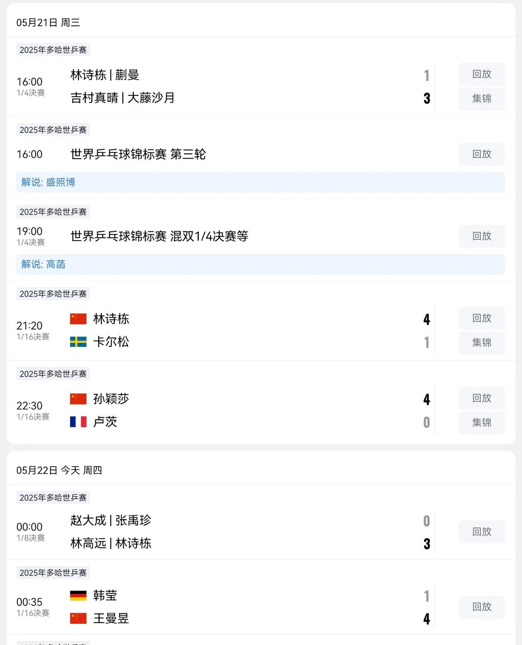The width and height of the screenshot is (522, 645).
Task: Watch 林诗栋 vs 卡尔松 replay
Action: pos(481,318)
